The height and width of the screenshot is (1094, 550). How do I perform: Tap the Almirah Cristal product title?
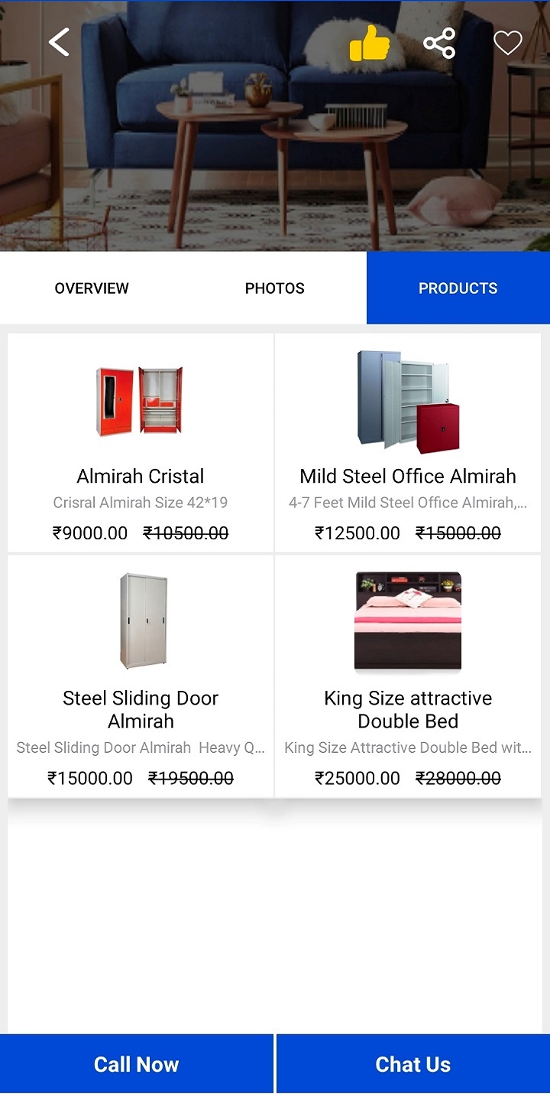coord(141,476)
